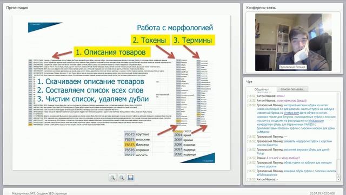Click the chat message 'классификатор бреда)))'
Viewport: 346px width, 195px height.
point(291,101)
